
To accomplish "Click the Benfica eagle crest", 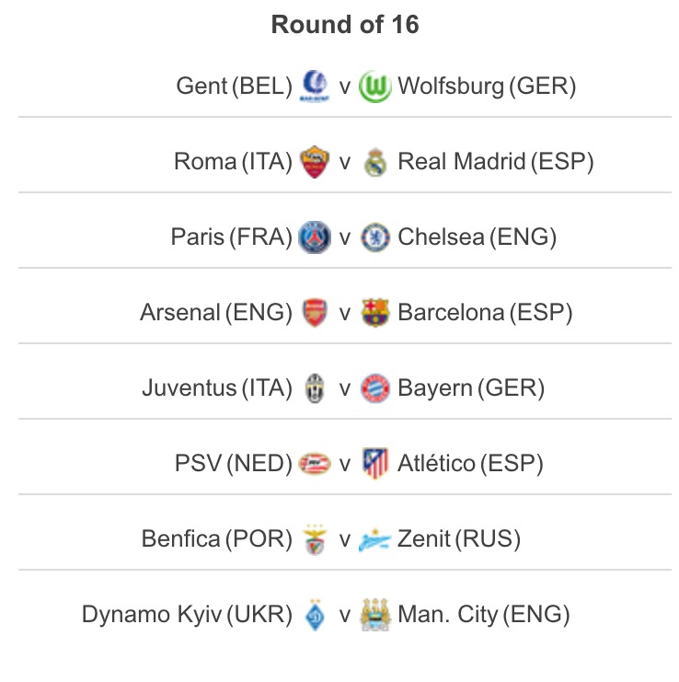I will (x=315, y=539).
